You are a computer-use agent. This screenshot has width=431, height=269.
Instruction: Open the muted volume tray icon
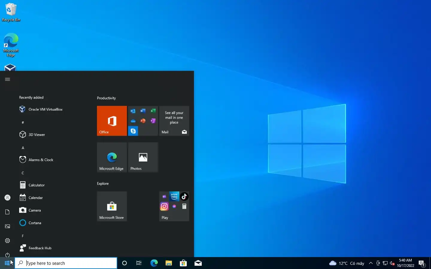pyautogui.click(x=392, y=263)
